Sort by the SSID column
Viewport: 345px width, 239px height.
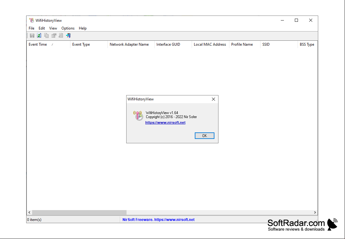coord(279,44)
